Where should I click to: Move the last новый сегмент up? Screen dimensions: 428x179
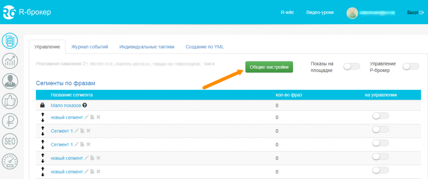pos(42,169)
